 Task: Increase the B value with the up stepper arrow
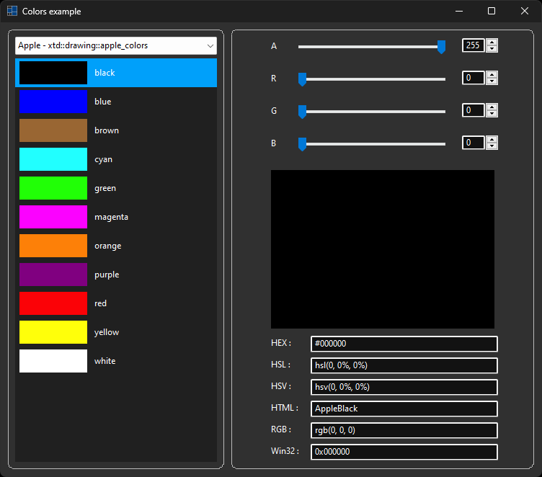[492, 139]
